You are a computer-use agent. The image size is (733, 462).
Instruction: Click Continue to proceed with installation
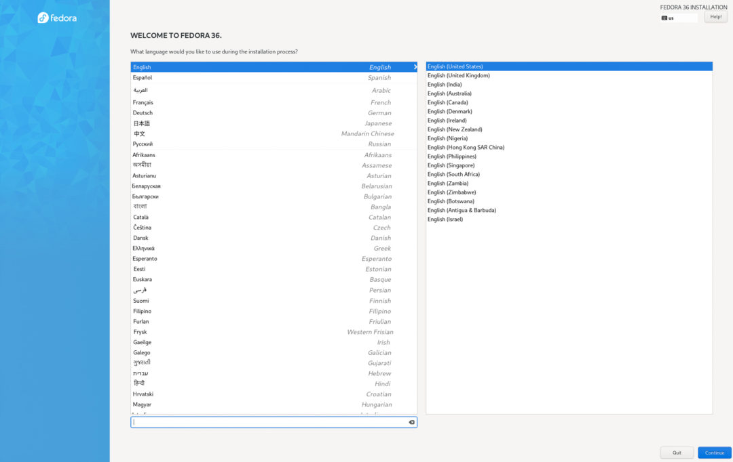coord(714,453)
